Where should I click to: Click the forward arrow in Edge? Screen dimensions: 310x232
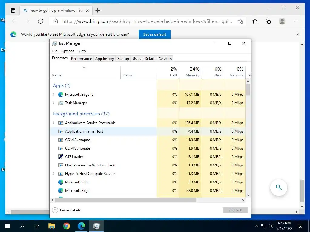click(27, 21)
